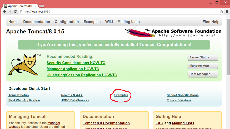Viewport: 230px width, 129px height.
Task: Open Mailing Lists nav item
Action: (x=128, y=22)
